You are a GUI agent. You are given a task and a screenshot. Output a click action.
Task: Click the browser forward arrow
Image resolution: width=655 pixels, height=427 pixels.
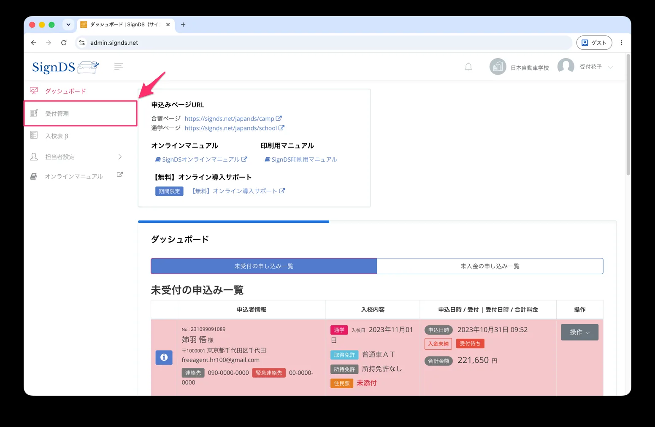coord(49,43)
